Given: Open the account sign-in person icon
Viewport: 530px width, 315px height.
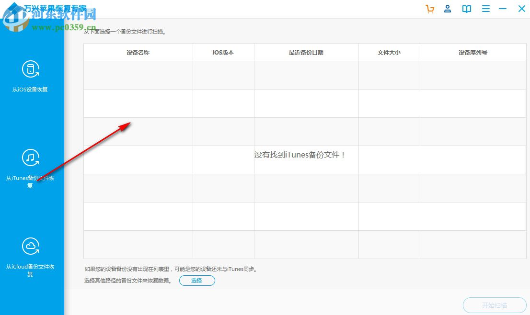Looking at the screenshot, I should pos(448,9).
